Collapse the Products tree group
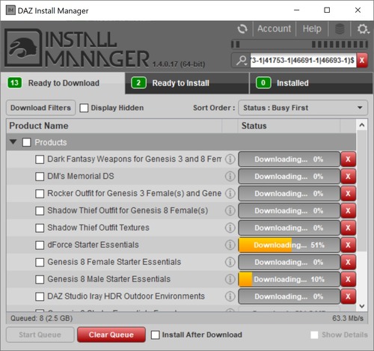This screenshot has height=351, width=374. pyautogui.click(x=13, y=142)
